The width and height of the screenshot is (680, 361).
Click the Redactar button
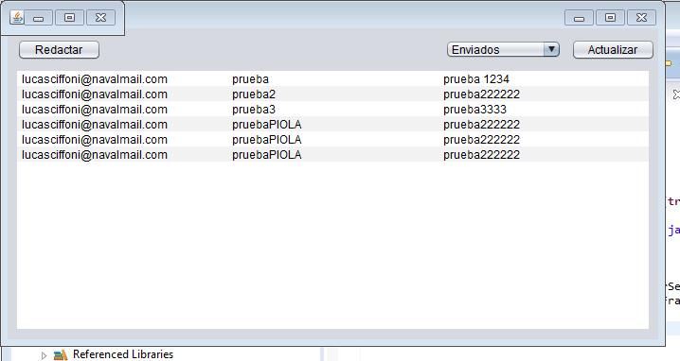click(59, 50)
